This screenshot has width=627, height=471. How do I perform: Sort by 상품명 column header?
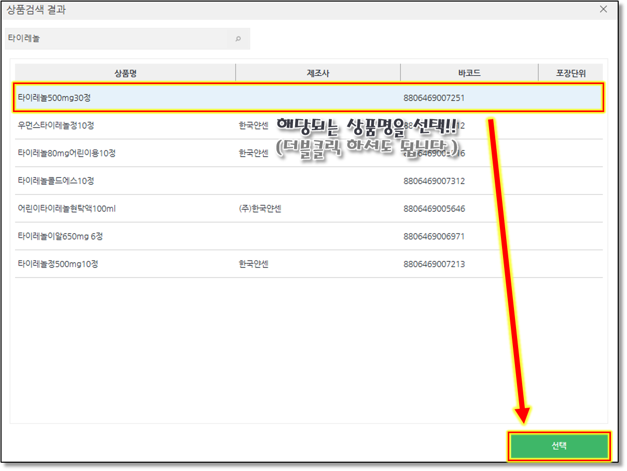click(x=125, y=73)
